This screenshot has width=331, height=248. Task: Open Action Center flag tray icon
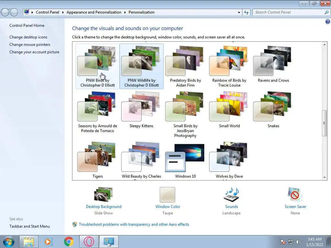pyautogui.click(x=283, y=242)
